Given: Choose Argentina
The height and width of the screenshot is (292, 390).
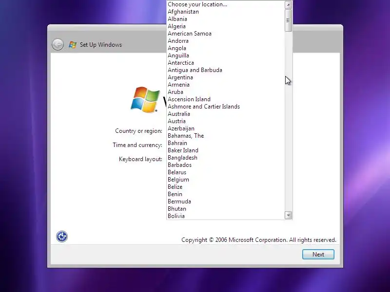Looking at the screenshot, I should [x=226, y=77].
